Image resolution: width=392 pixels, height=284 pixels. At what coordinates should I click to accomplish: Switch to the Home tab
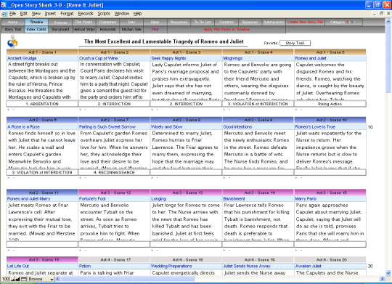(x=13, y=22)
